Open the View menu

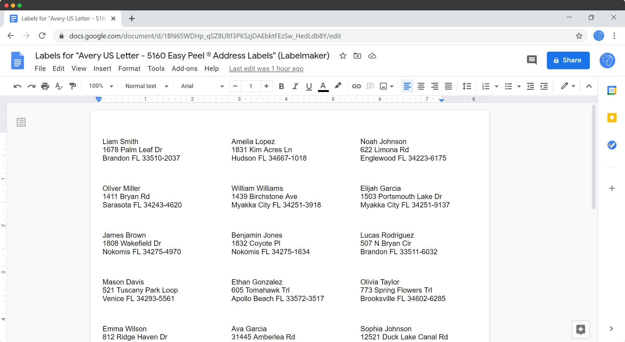[79, 69]
